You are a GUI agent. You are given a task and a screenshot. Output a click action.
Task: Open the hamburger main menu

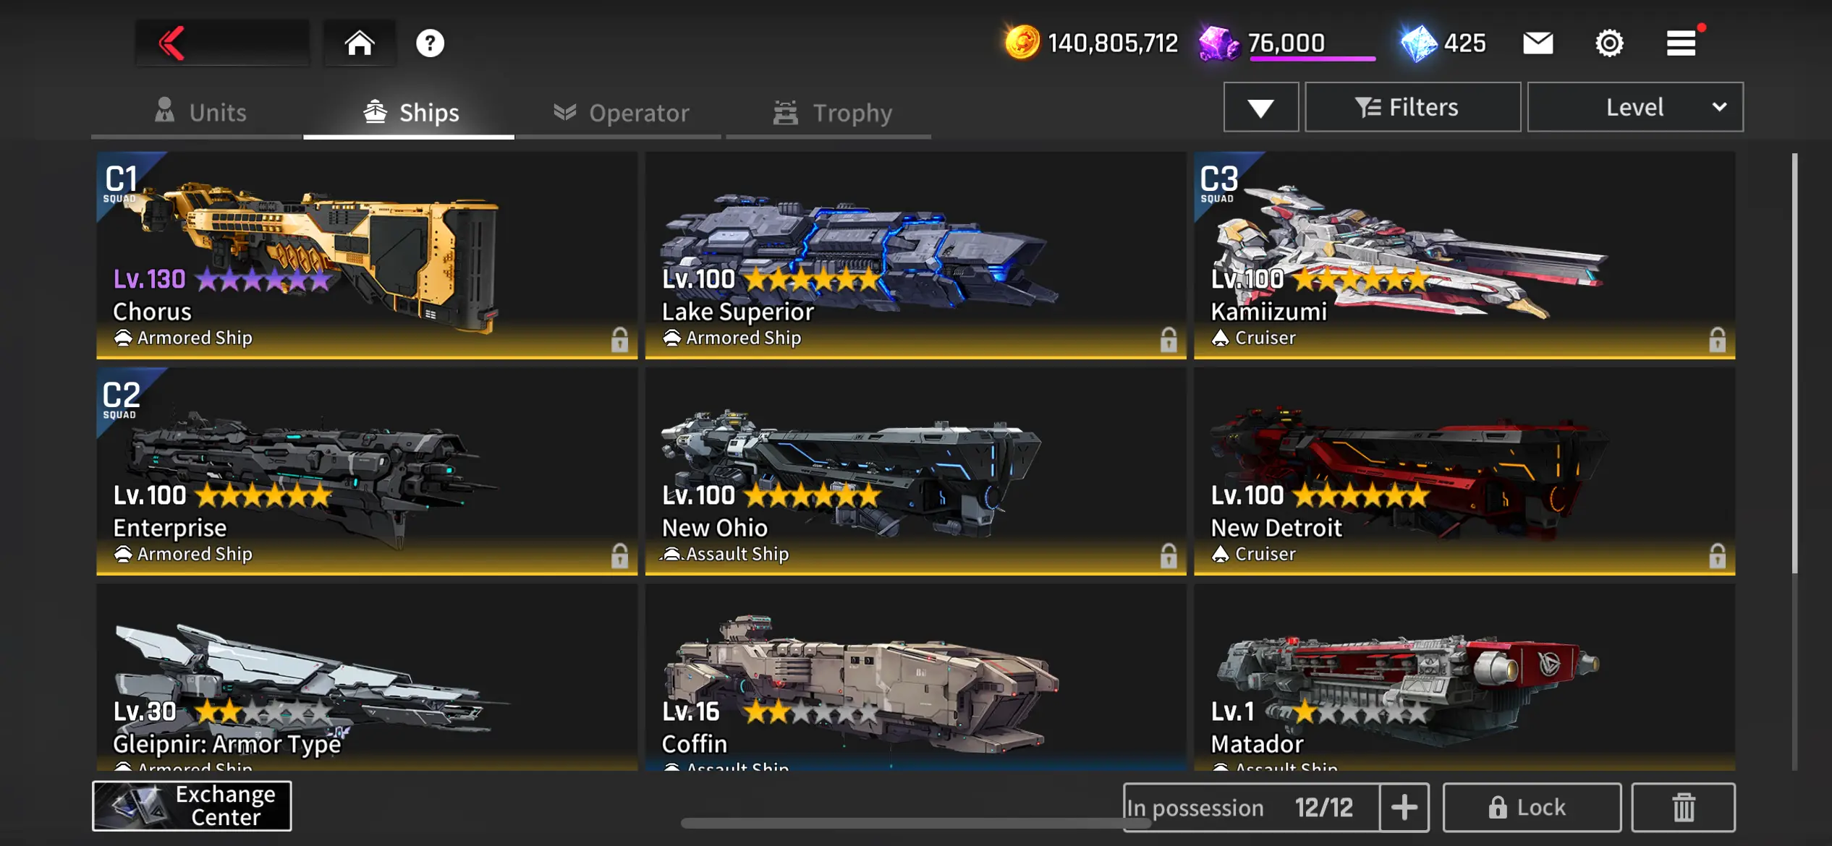[x=1681, y=43]
